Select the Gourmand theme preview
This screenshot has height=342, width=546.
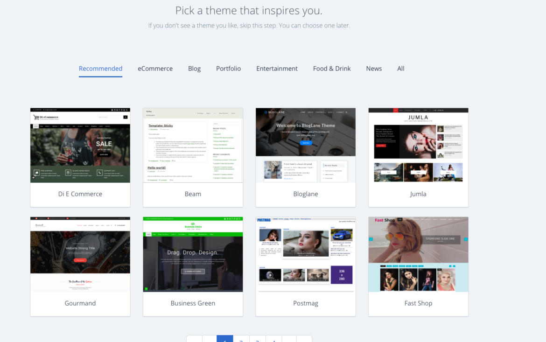click(x=80, y=254)
